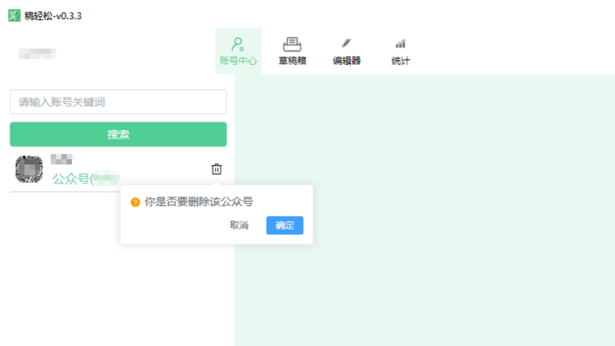The height and width of the screenshot is (346, 615).
Task: Open the 账号中心 person icon
Action: click(238, 44)
